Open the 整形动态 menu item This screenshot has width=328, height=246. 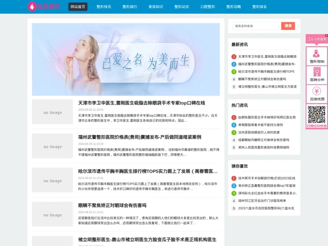182,7
